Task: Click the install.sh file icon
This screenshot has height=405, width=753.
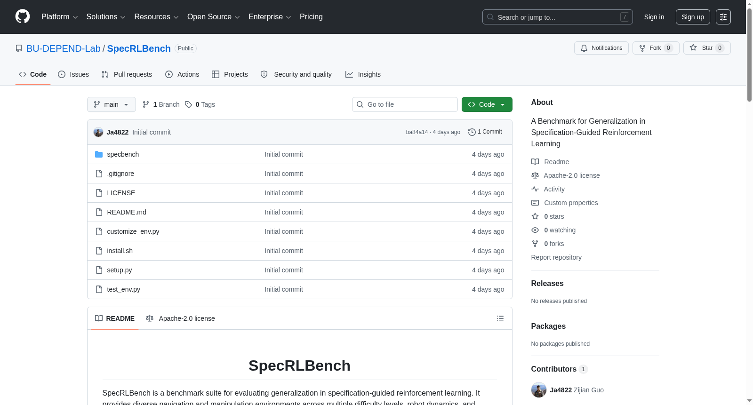Action: tap(99, 251)
